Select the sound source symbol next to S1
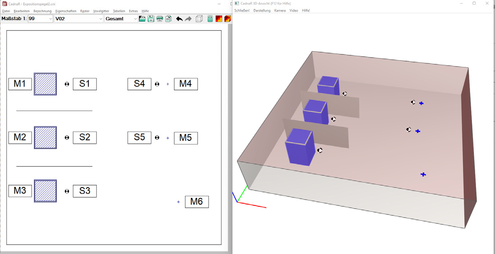 coord(67,84)
